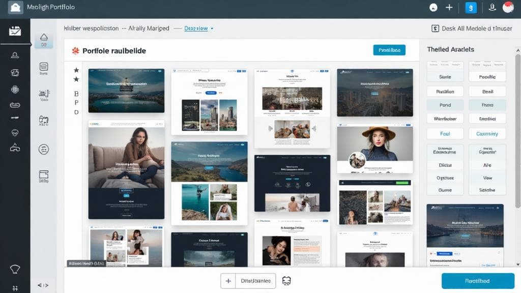Open the Overview dropdown in the breadcrumb
The image size is (521, 293).
197,28
